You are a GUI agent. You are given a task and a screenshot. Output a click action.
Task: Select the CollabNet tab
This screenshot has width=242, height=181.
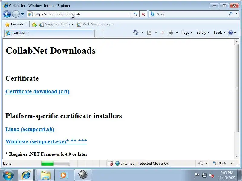pos(49,33)
